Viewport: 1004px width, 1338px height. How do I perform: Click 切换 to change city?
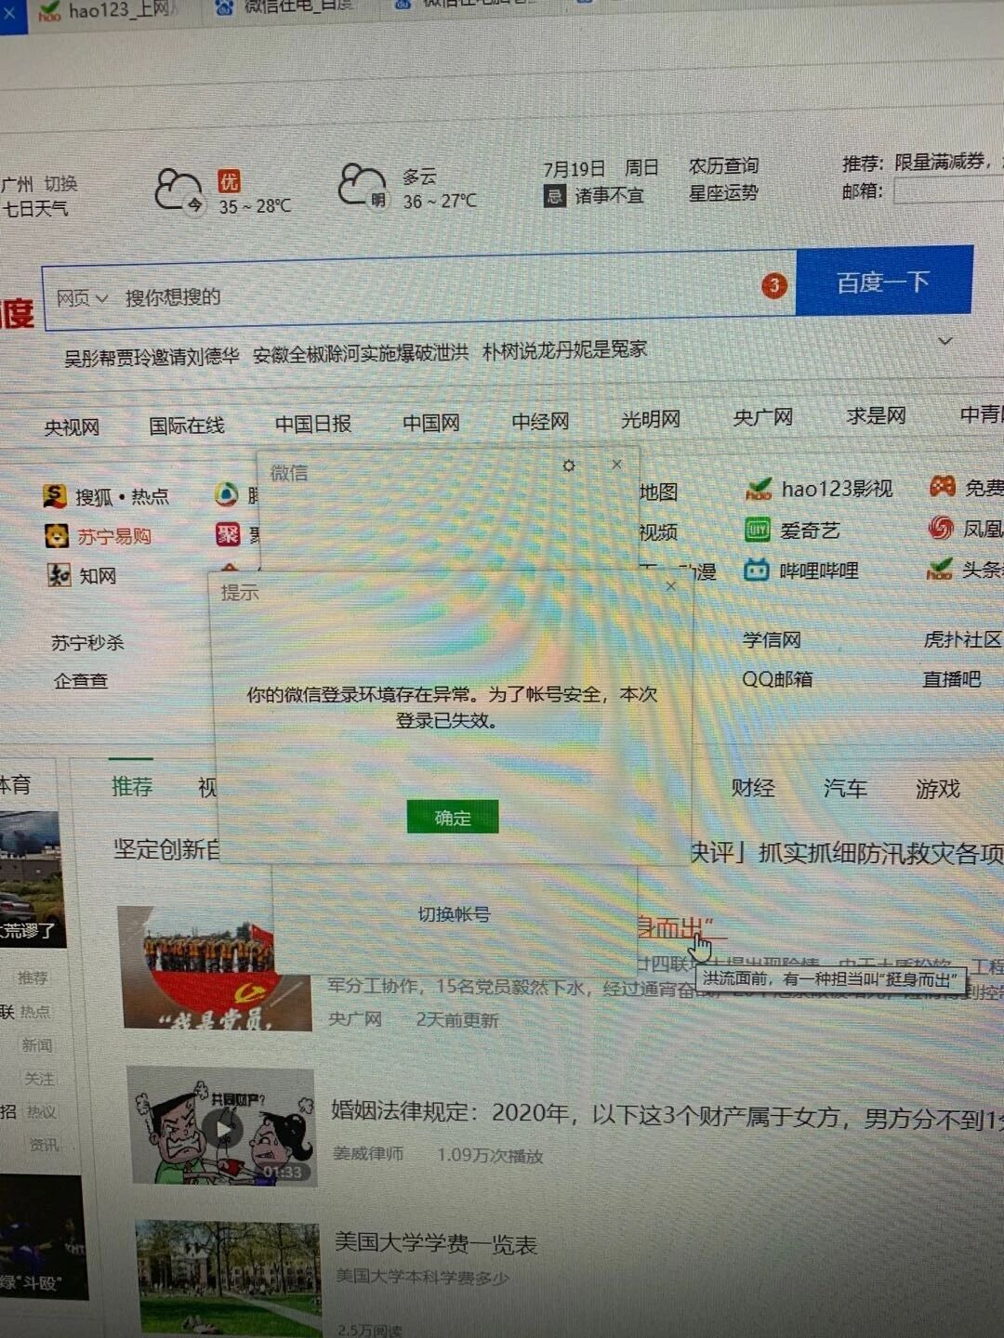tap(61, 183)
